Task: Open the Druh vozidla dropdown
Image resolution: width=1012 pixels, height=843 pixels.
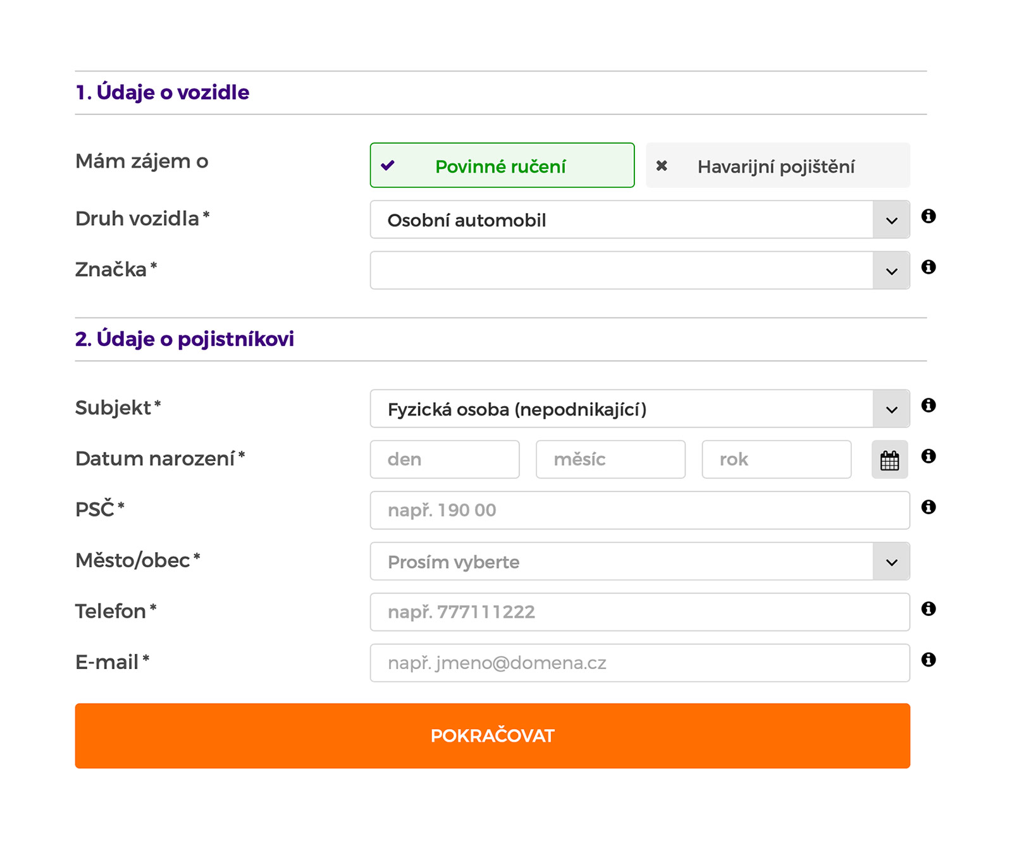Action: click(x=639, y=219)
